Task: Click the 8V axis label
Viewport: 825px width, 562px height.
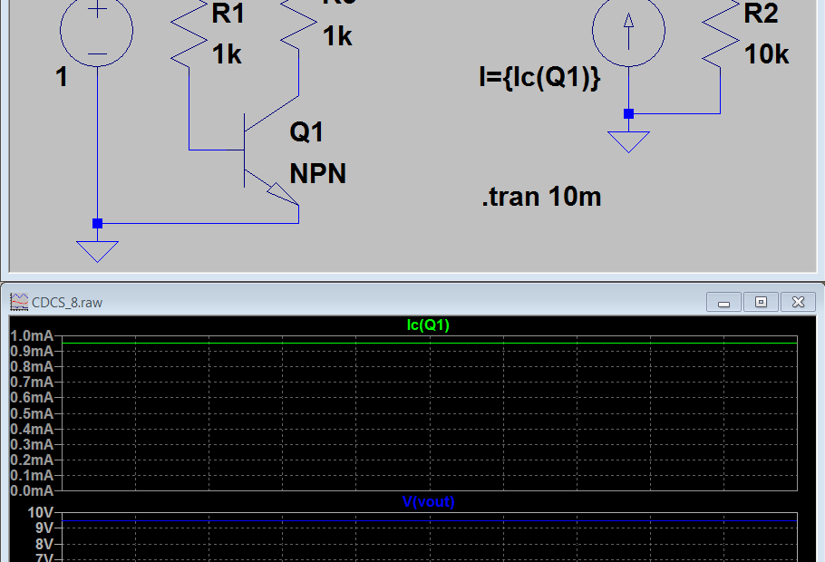Action: [x=44, y=544]
